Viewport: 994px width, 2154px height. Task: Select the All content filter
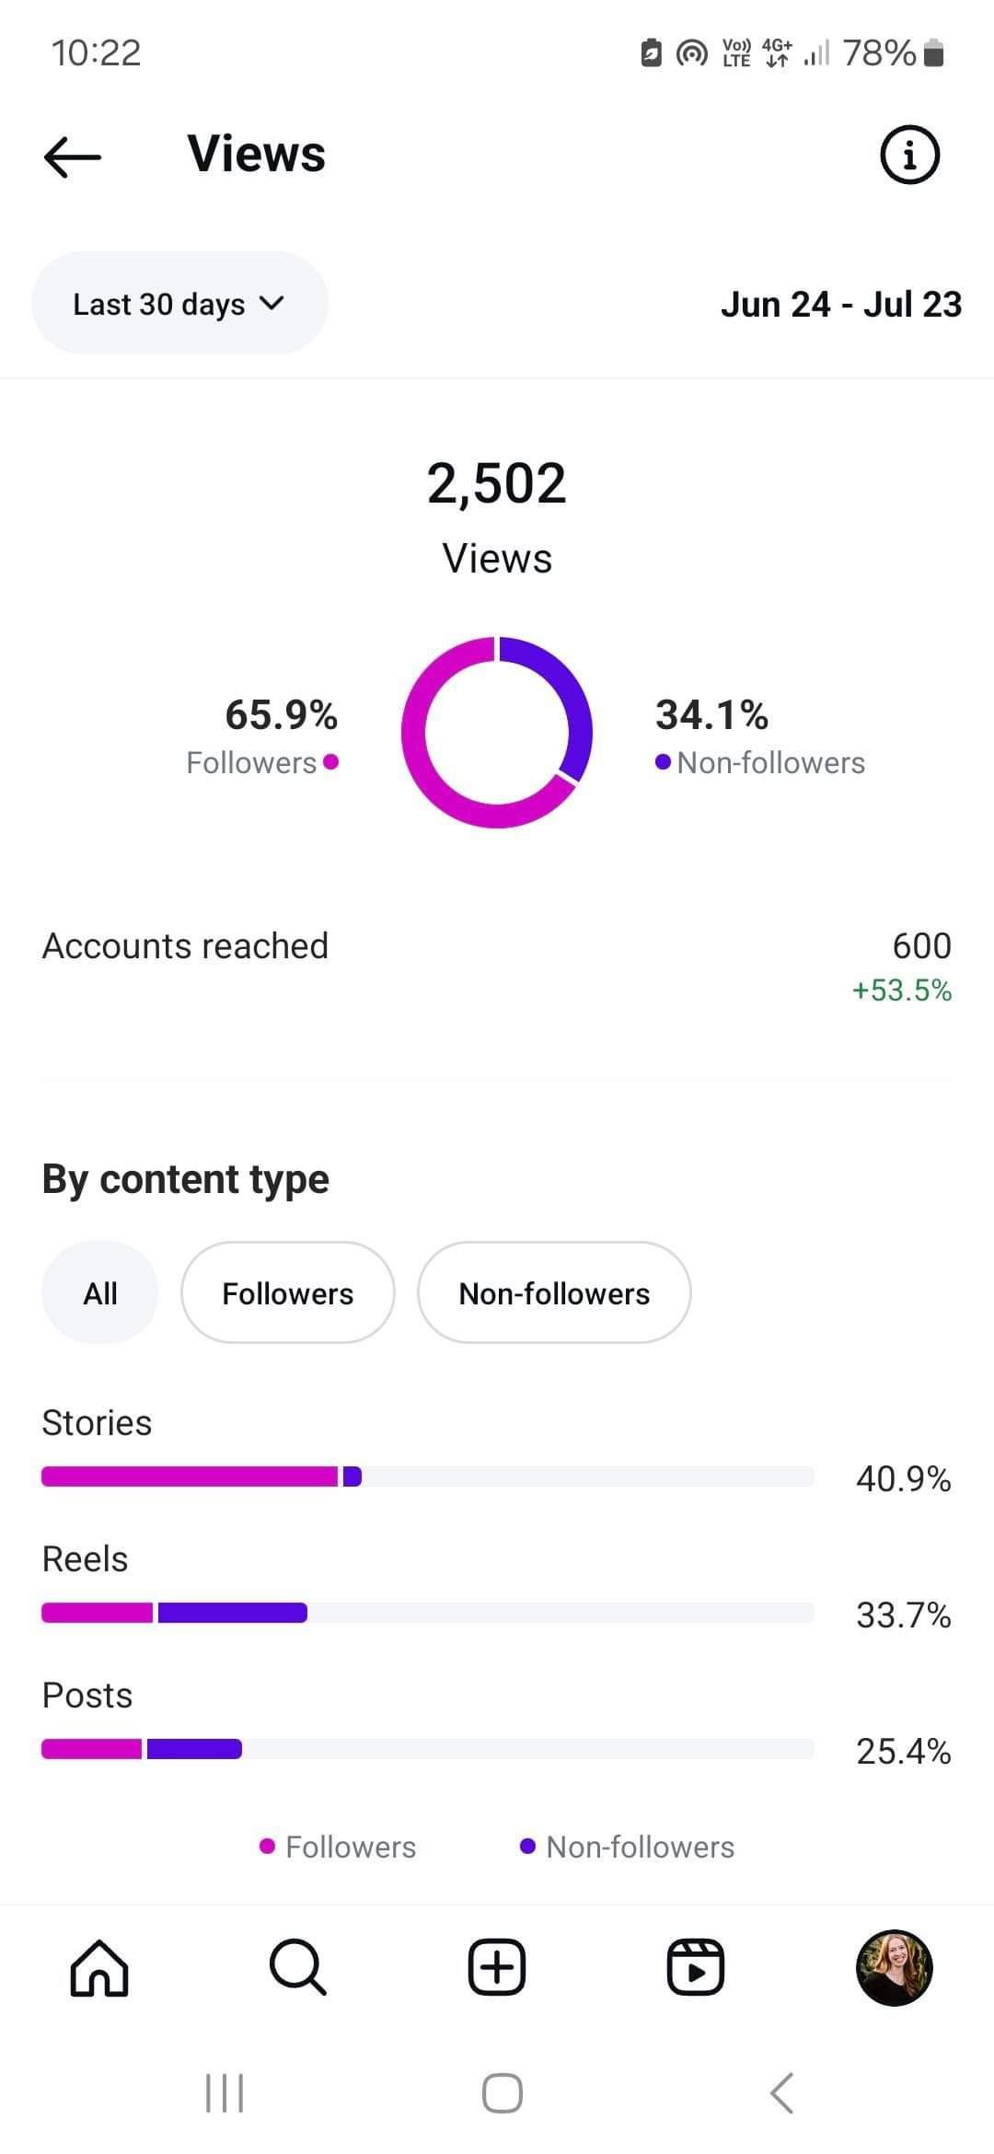[100, 1293]
